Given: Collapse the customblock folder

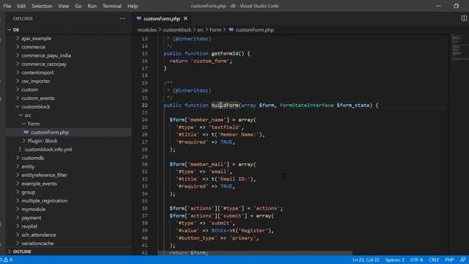Looking at the screenshot, I should 18,106.
